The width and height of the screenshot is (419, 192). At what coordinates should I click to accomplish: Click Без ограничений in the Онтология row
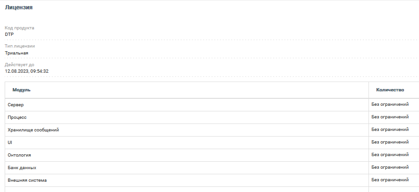click(390, 154)
